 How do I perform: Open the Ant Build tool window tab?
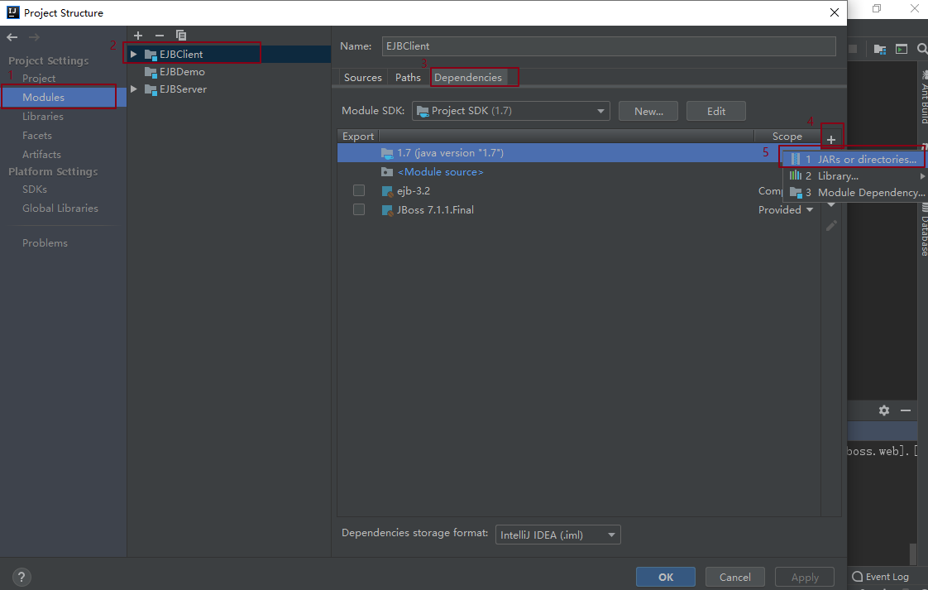pyautogui.click(x=924, y=98)
